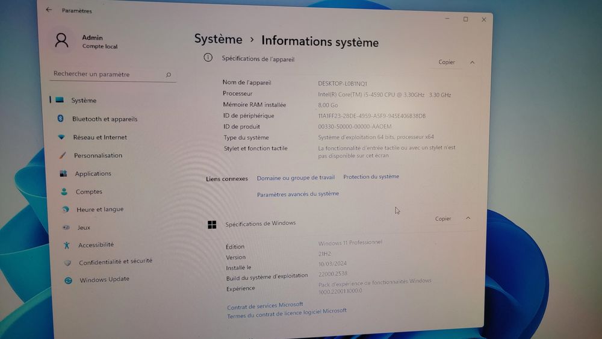The width and height of the screenshot is (602, 339).
Task: Click the Confidentialité et sécurité shield icon
Action: click(x=67, y=263)
